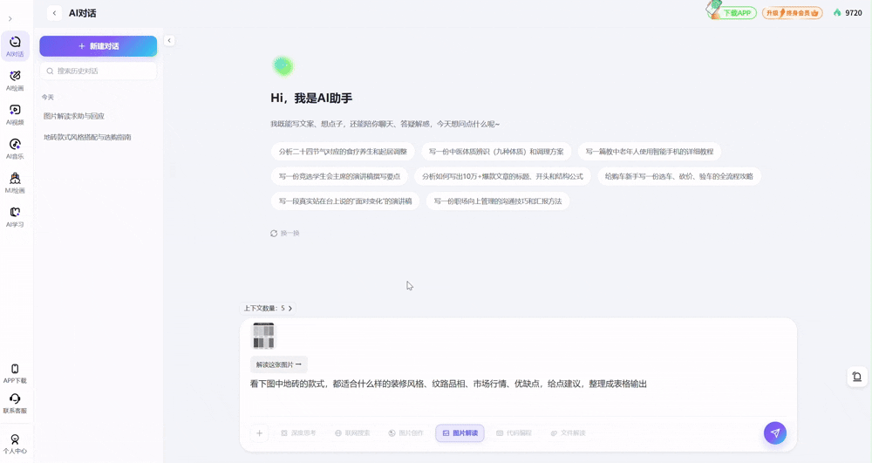Enable 文件解读 mode
The width and height of the screenshot is (872, 463).
(x=568, y=433)
